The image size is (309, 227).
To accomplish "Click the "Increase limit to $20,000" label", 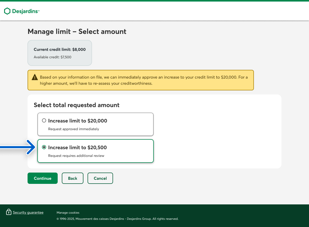I will click(x=78, y=121).
